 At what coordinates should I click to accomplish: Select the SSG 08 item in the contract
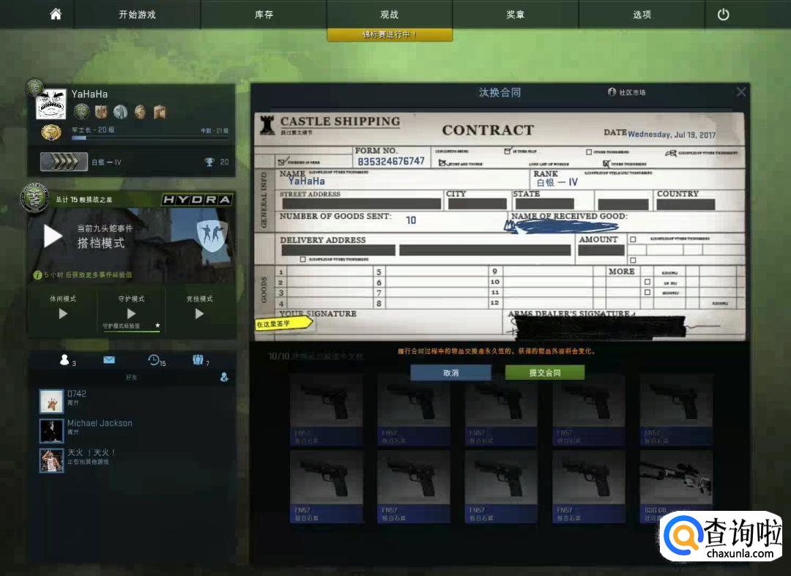(x=676, y=487)
